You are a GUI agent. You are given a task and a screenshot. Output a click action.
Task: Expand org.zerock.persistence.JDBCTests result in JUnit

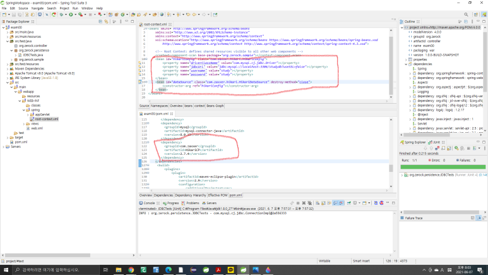[x=402, y=175]
